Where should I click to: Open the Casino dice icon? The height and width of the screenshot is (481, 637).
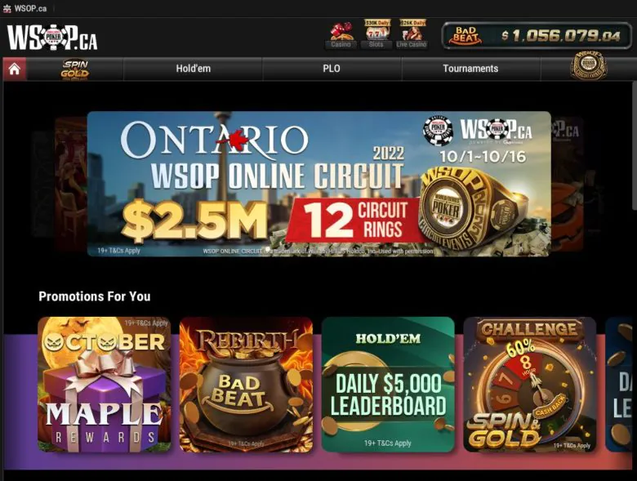pos(341,34)
